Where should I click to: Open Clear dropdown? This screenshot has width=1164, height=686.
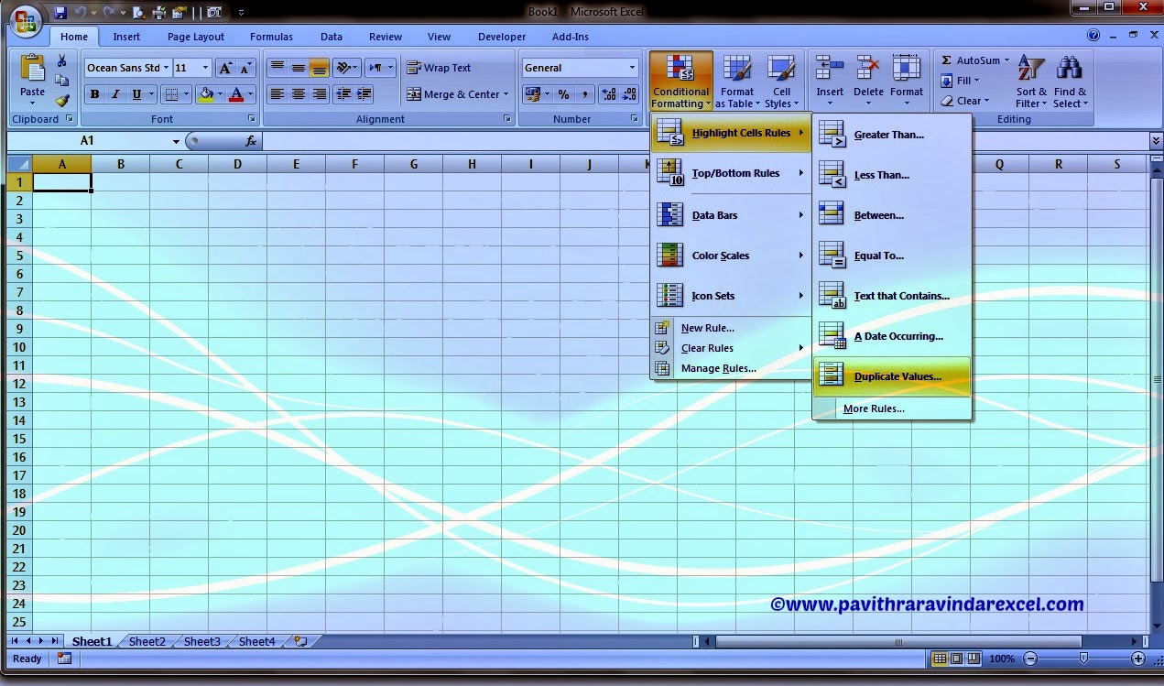pos(964,101)
